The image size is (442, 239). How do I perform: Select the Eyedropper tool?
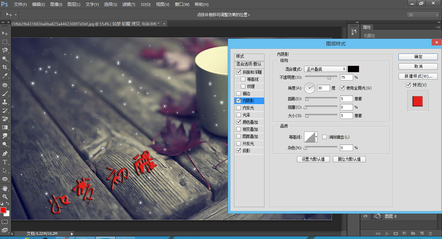pos(5,76)
